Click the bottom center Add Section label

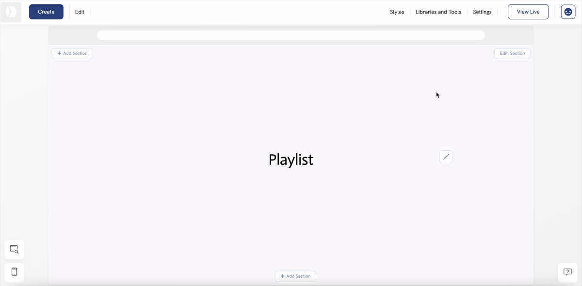point(298,276)
